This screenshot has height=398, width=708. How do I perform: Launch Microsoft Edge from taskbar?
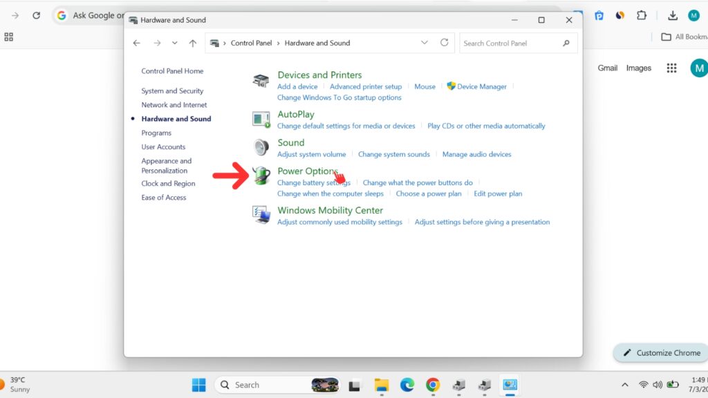coord(407,385)
